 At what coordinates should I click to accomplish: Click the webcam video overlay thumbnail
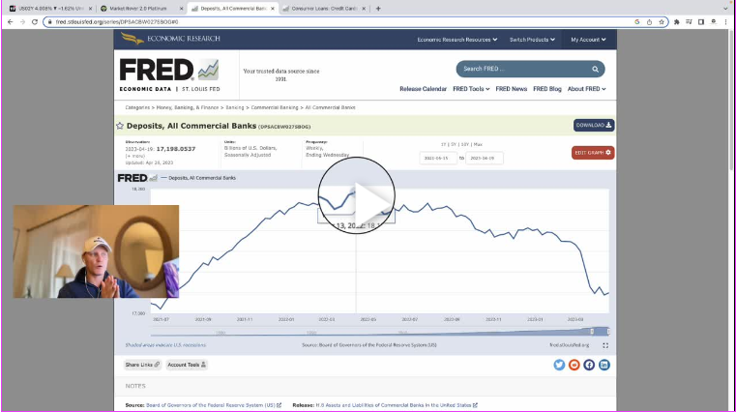coord(96,251)
